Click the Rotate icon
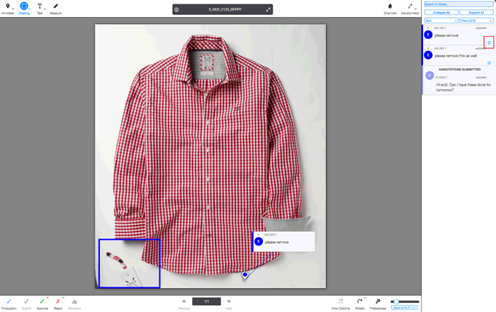This screenshot has height=312, width=496. tap(359, 301)
